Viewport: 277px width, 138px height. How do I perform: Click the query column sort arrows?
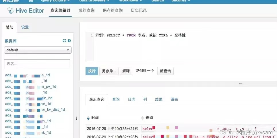pyautogui.click(x=143, y=118)
